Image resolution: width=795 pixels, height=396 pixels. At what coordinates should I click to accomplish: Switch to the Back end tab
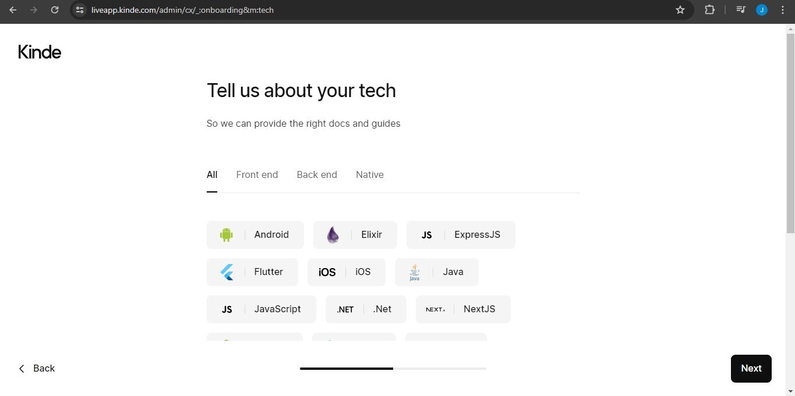tap(317, 174)
